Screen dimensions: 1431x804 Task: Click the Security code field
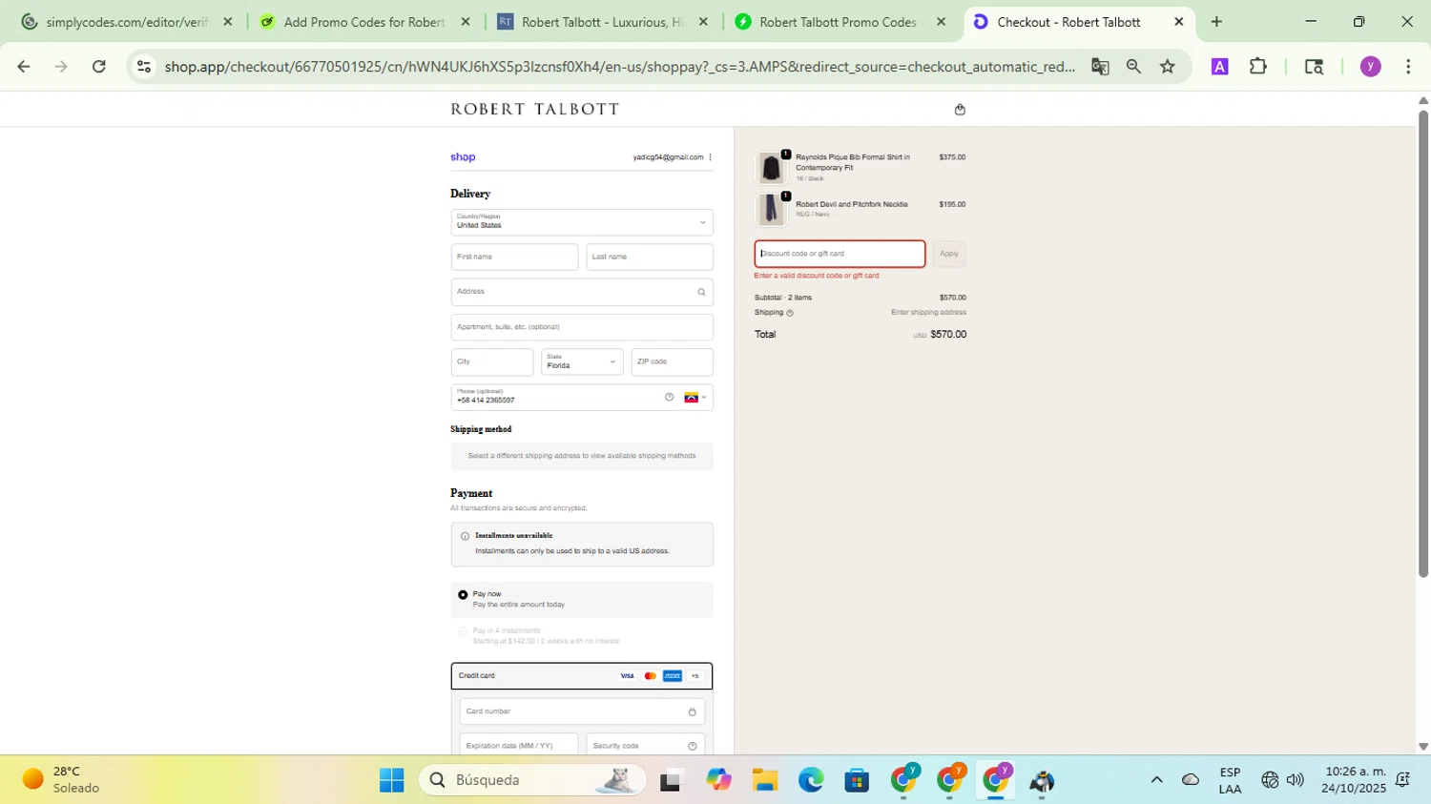[646, 746]
